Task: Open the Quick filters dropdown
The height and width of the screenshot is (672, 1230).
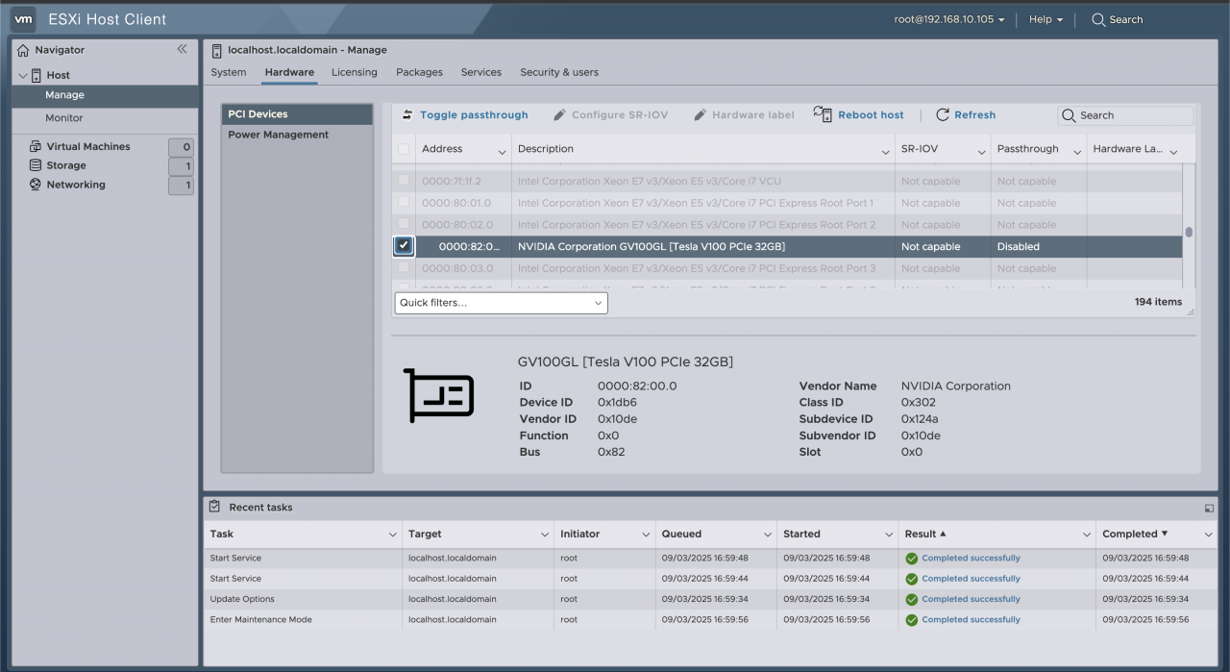Action: [501, 303]
